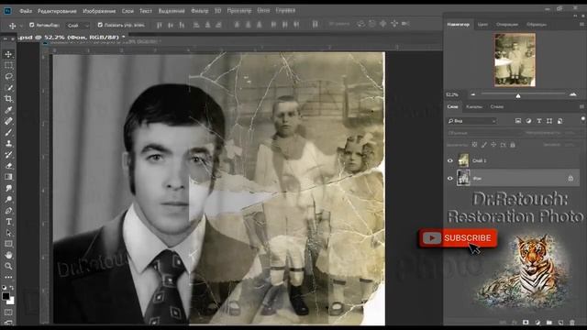
Task: Filter layers by adjustment type
Action: pos(528,121)
